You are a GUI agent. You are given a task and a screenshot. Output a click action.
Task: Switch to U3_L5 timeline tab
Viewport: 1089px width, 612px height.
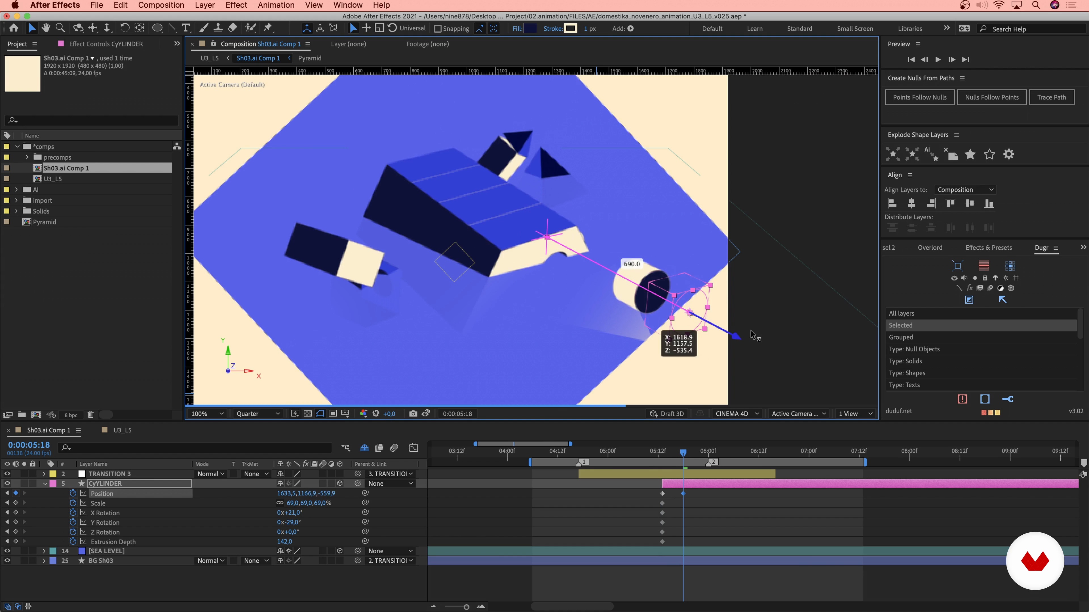click(122, 430)
